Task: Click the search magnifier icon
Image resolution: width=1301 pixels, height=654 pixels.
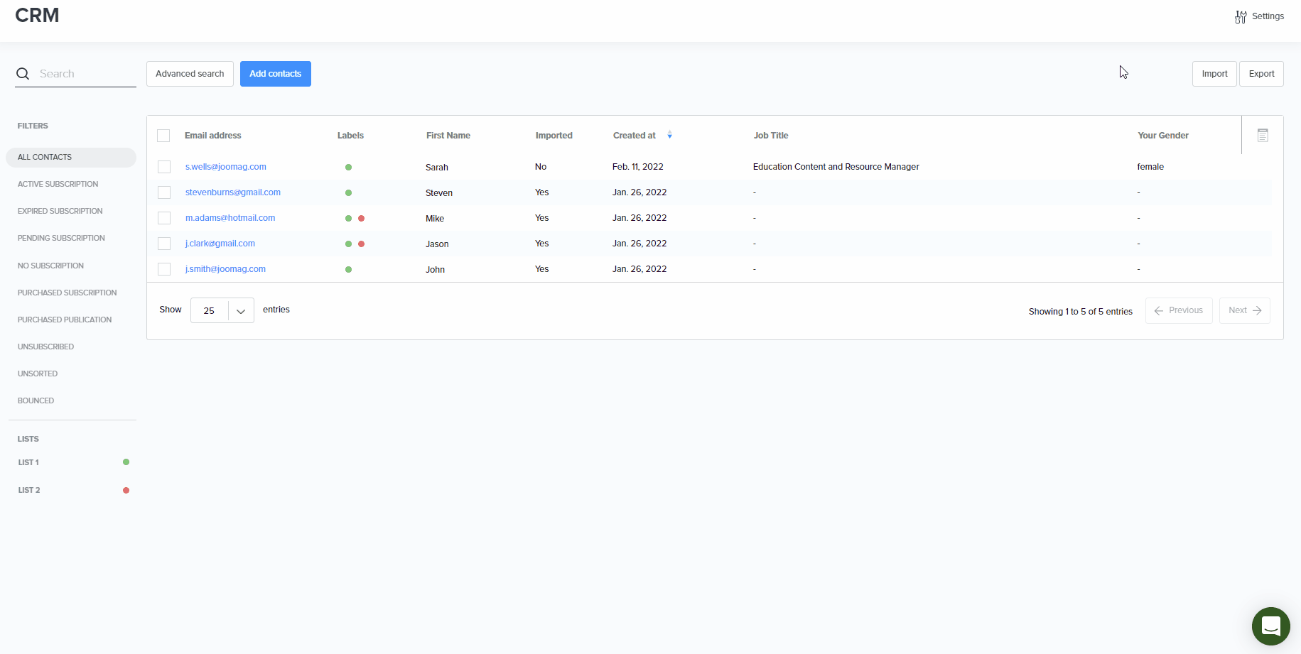Action: point(23,74)
